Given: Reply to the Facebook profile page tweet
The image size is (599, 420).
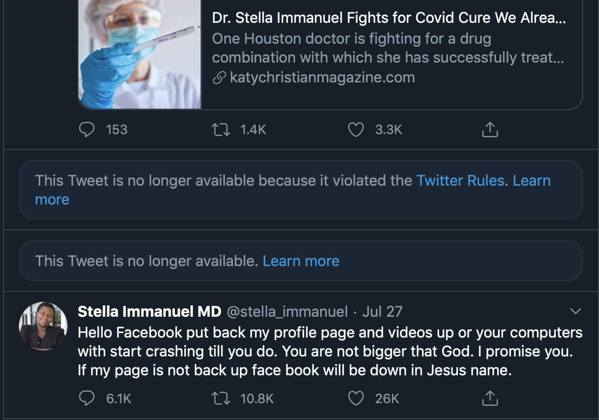Looking at the screenshot, I should (87, 398).
